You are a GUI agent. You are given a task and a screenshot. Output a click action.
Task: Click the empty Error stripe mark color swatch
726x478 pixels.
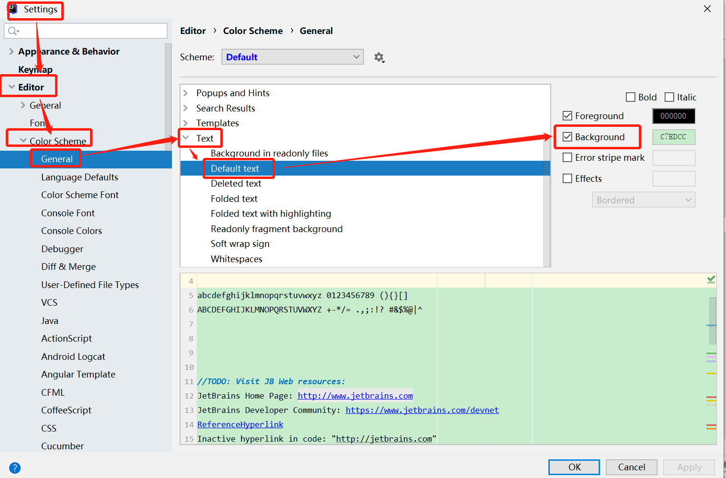point(674,158)
